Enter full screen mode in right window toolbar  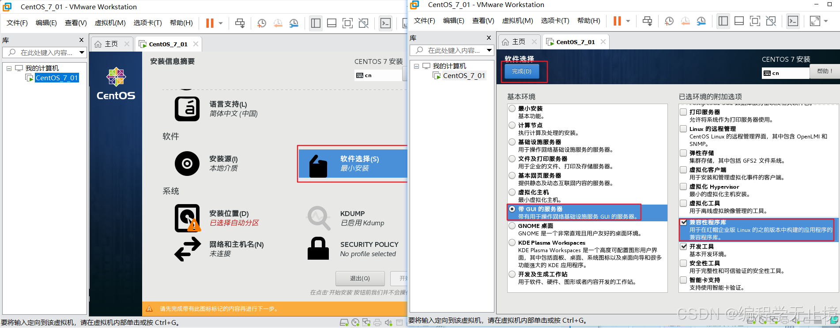click(x=755, y=21)
